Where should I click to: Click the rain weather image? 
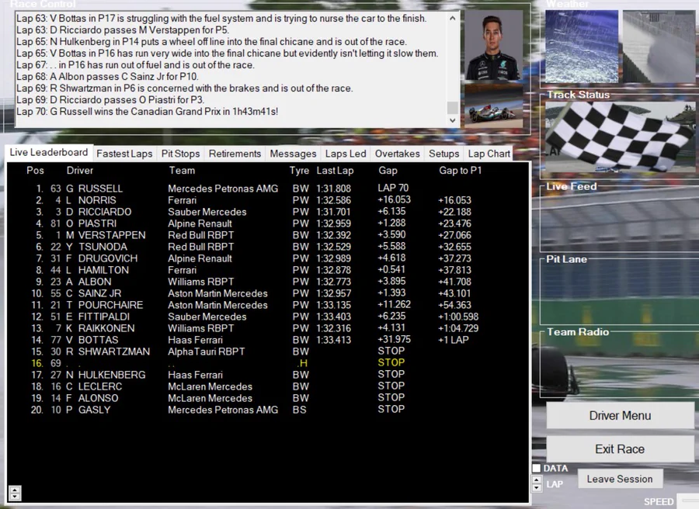tap(581, 47)
